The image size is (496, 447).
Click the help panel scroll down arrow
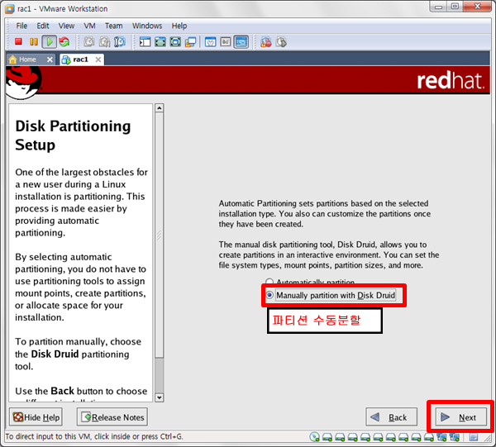tap(159, 397)
